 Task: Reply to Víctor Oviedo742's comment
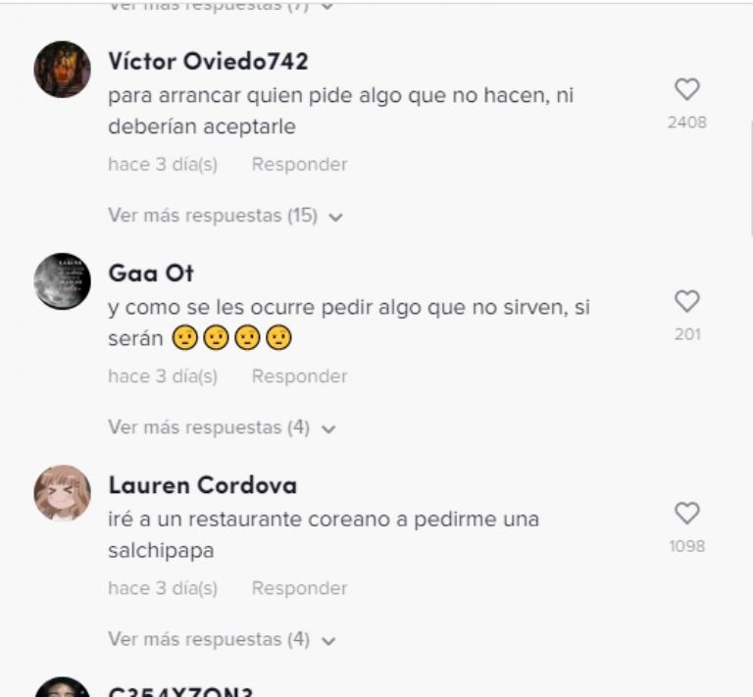click(x=299, y=164)
